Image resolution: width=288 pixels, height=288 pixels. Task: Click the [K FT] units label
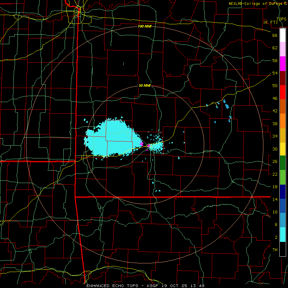(270, 22)
